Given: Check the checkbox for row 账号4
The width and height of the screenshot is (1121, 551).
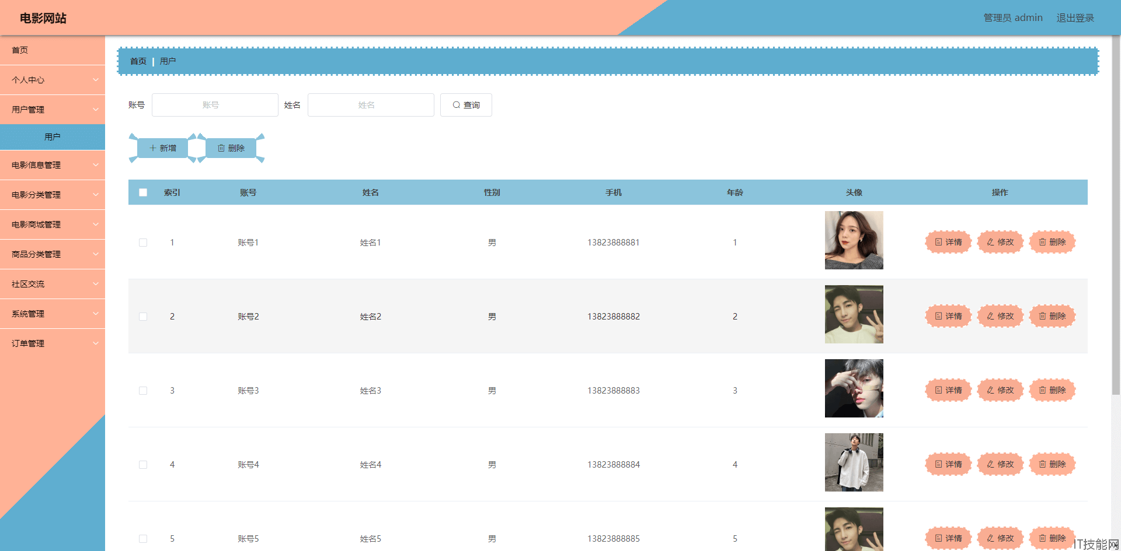Looking at the screenshot, I should (143, 465).
